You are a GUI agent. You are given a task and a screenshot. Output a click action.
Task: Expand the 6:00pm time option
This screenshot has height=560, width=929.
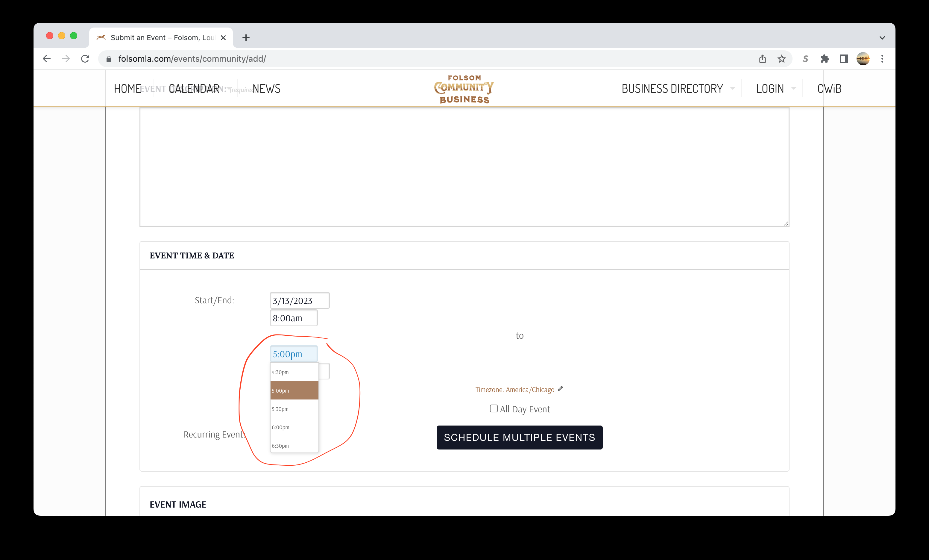pyautogui.click(x=280, y=427)
